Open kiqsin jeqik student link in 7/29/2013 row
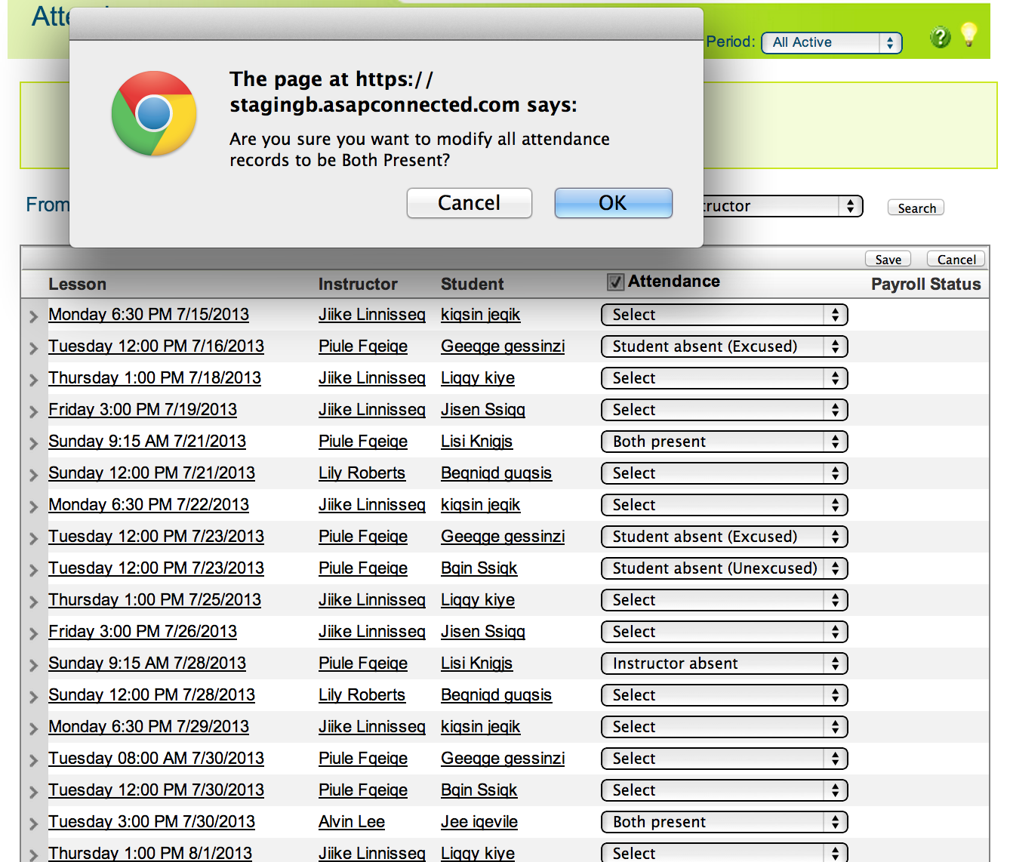Image resolution: width=1010 pixels, height=862 pixels. (481, 727)
